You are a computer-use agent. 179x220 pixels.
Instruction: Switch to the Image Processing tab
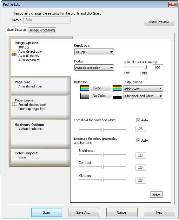[x=42, y=30]
